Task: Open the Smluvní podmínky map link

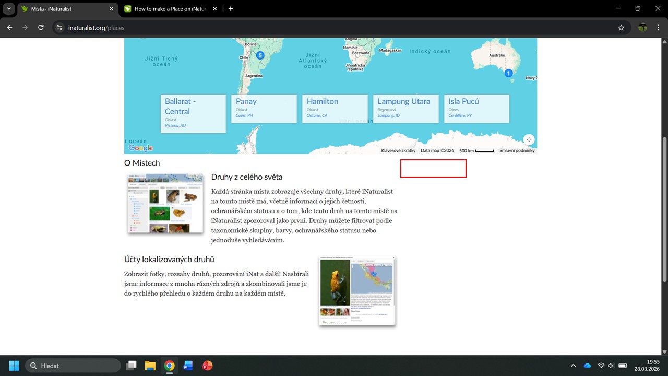Action: tap(517, 150)
